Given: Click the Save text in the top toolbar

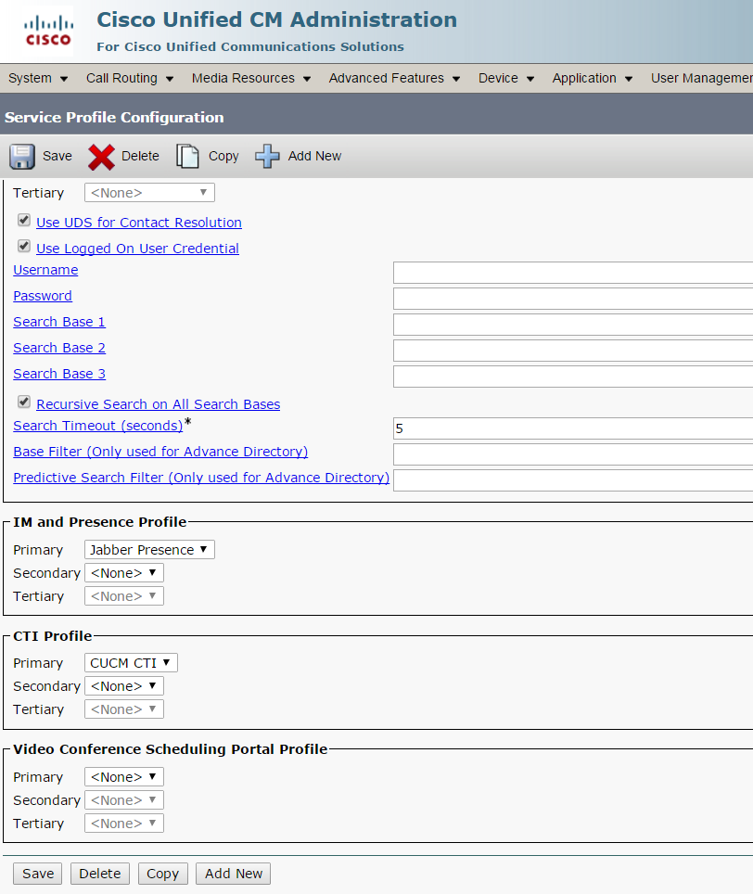Looking at the screenshot, I should [57, 156].
